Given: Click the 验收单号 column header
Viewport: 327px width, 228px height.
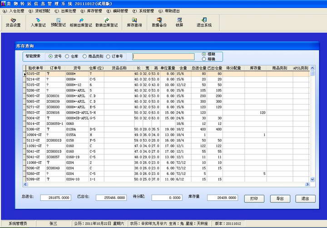Looking at the screenshot, I should tap(36, 68).
